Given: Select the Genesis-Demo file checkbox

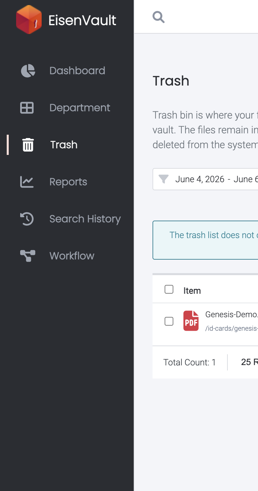Looking at the screenshot, I should (169, 321).
